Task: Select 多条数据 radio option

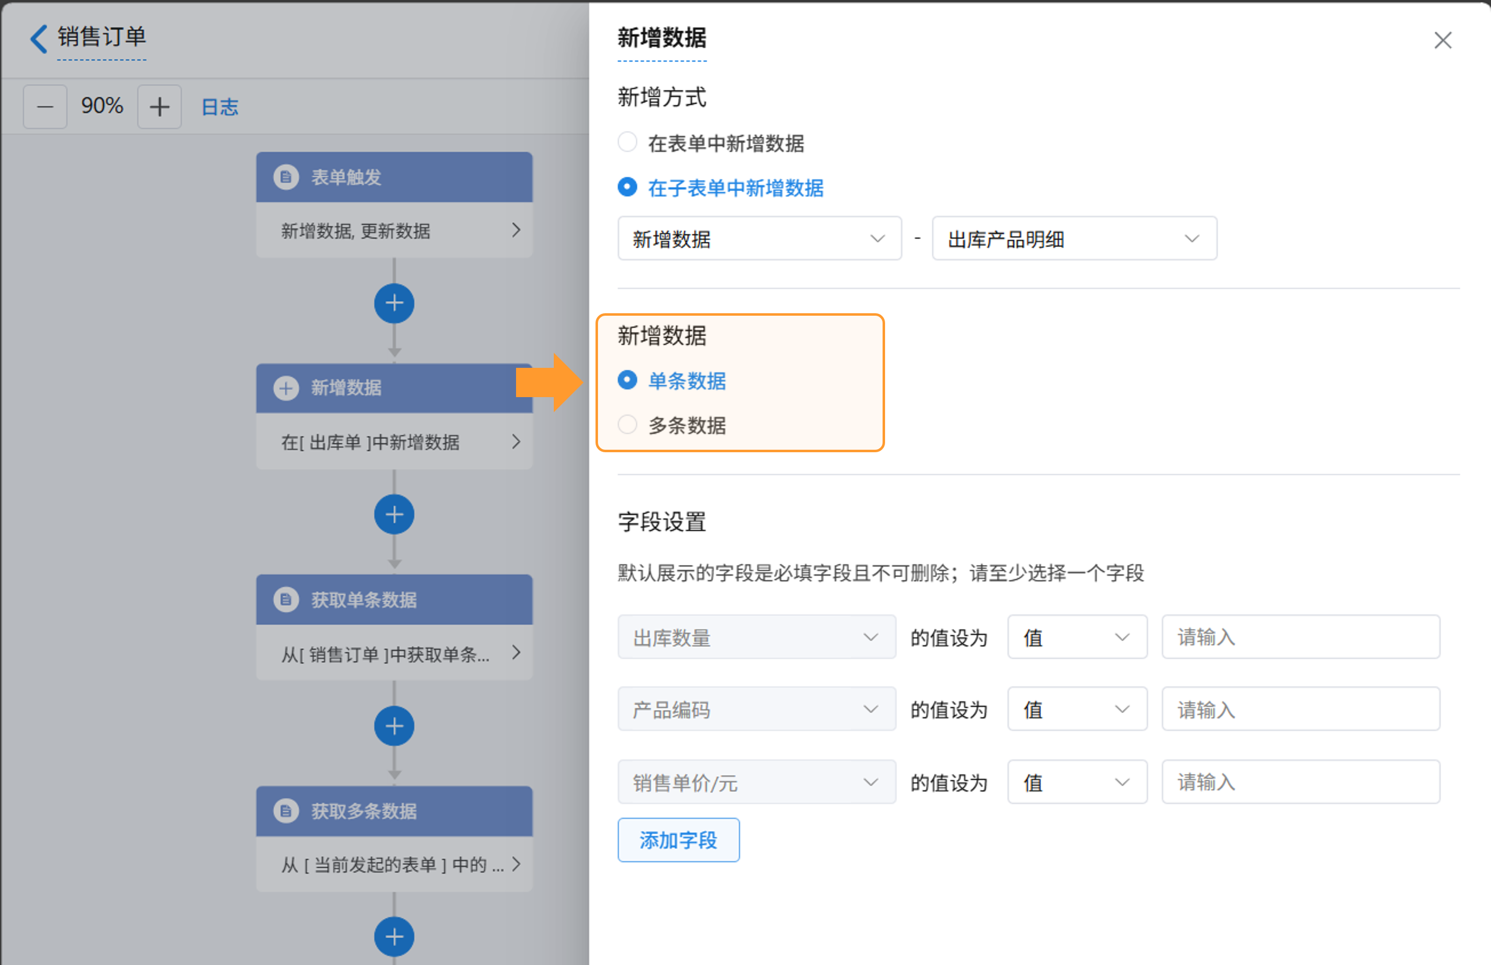Action: point(627,425)
